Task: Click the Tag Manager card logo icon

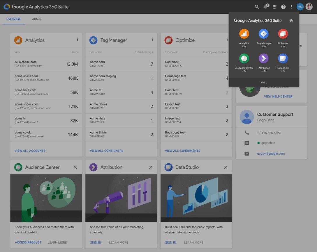Action: pyautogui.click(x=94, y=40)
